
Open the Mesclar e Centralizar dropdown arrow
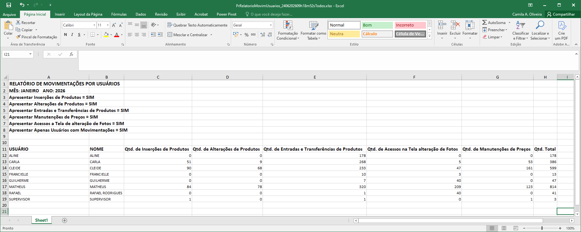(x=211, y=35)
